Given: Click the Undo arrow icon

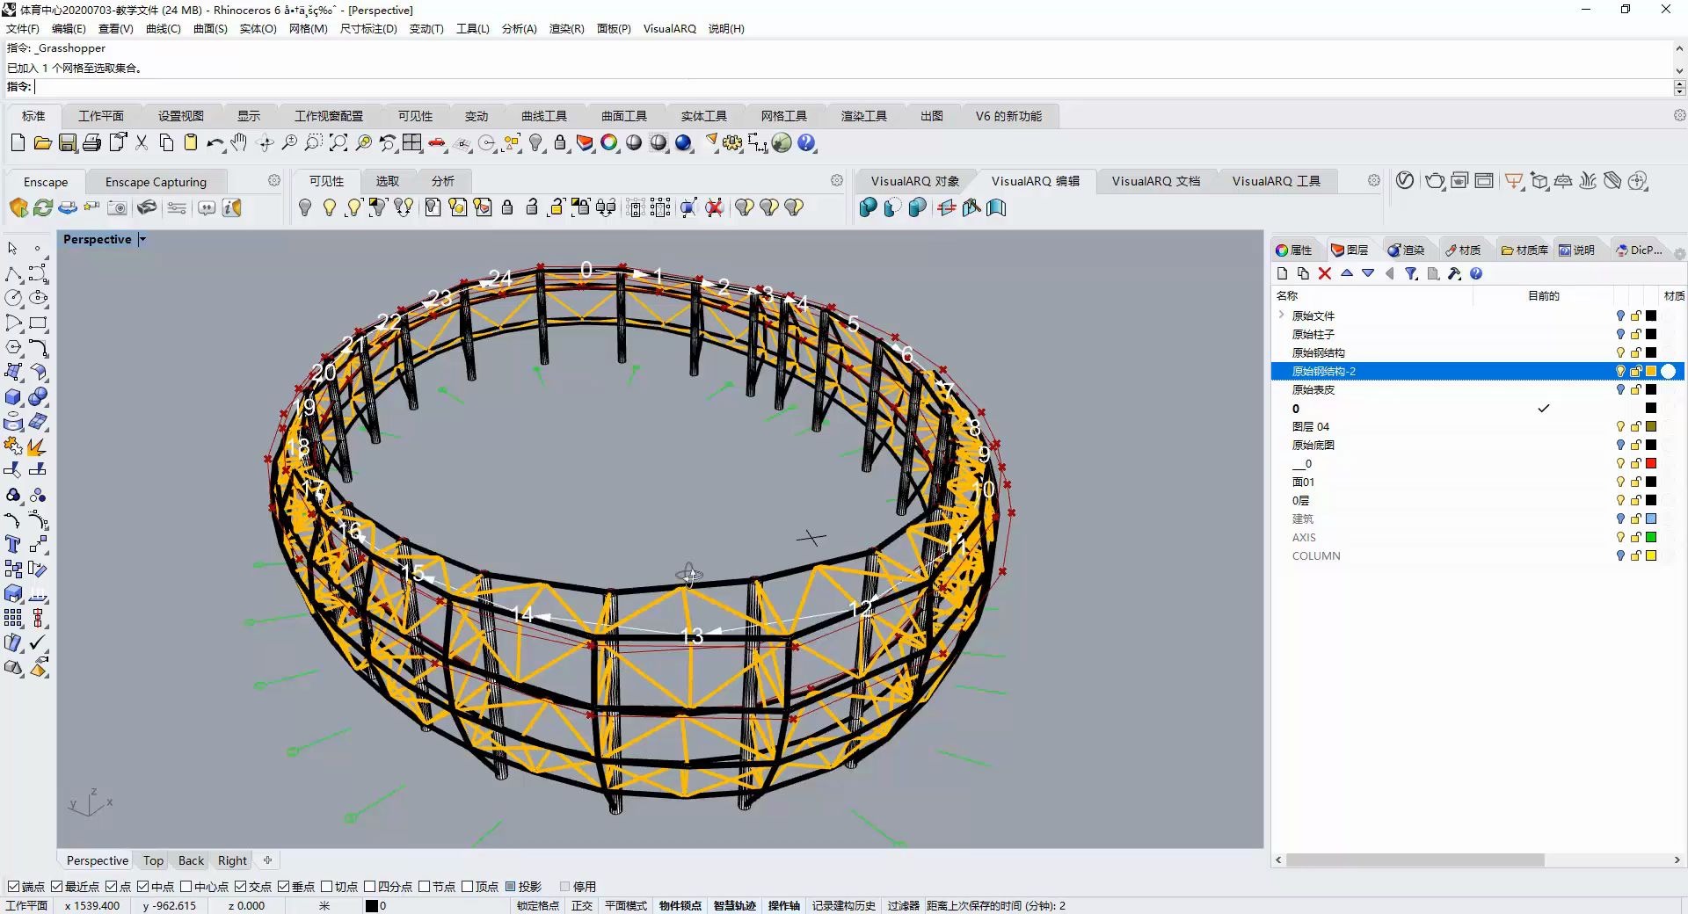Looking at the screenshot, I should (214, 143).
